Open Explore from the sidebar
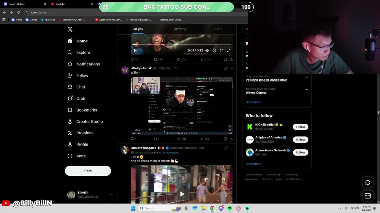This screenshot has width=380, height=213. click(x=79, y=52)
